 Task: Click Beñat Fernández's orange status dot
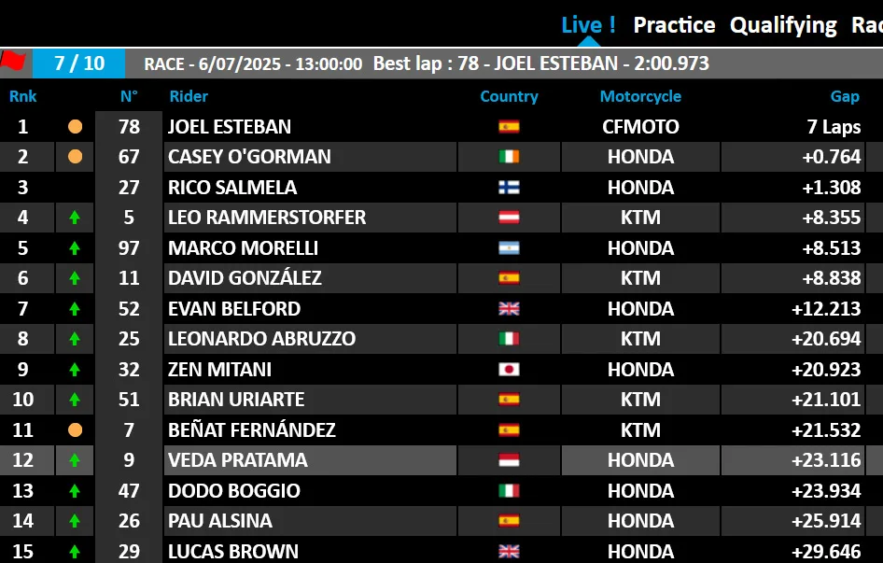pyautogui.click(x=75, y=430)
